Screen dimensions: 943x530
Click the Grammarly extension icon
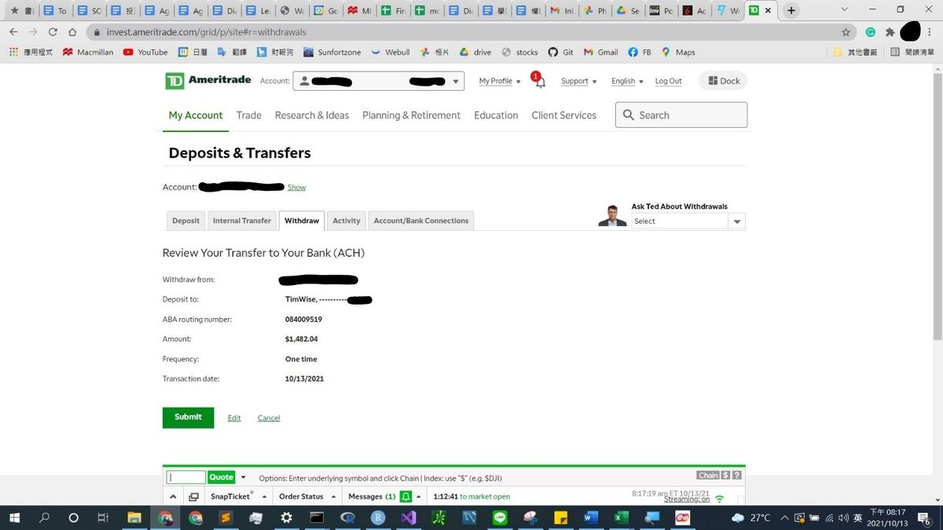[x=871, y=32]
